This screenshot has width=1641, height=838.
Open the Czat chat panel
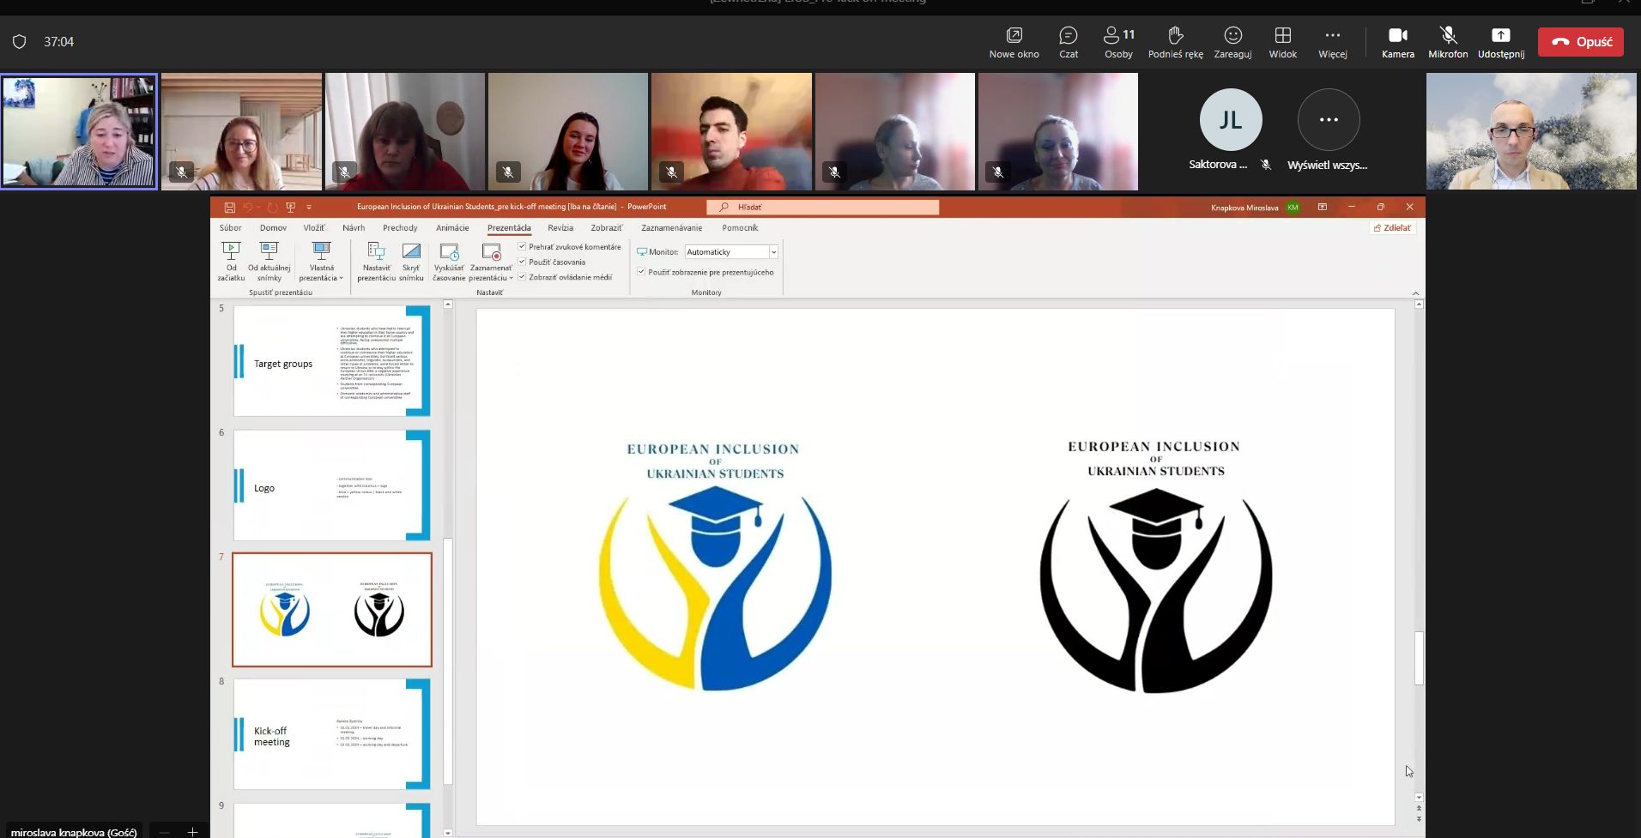click(1068, 41)
